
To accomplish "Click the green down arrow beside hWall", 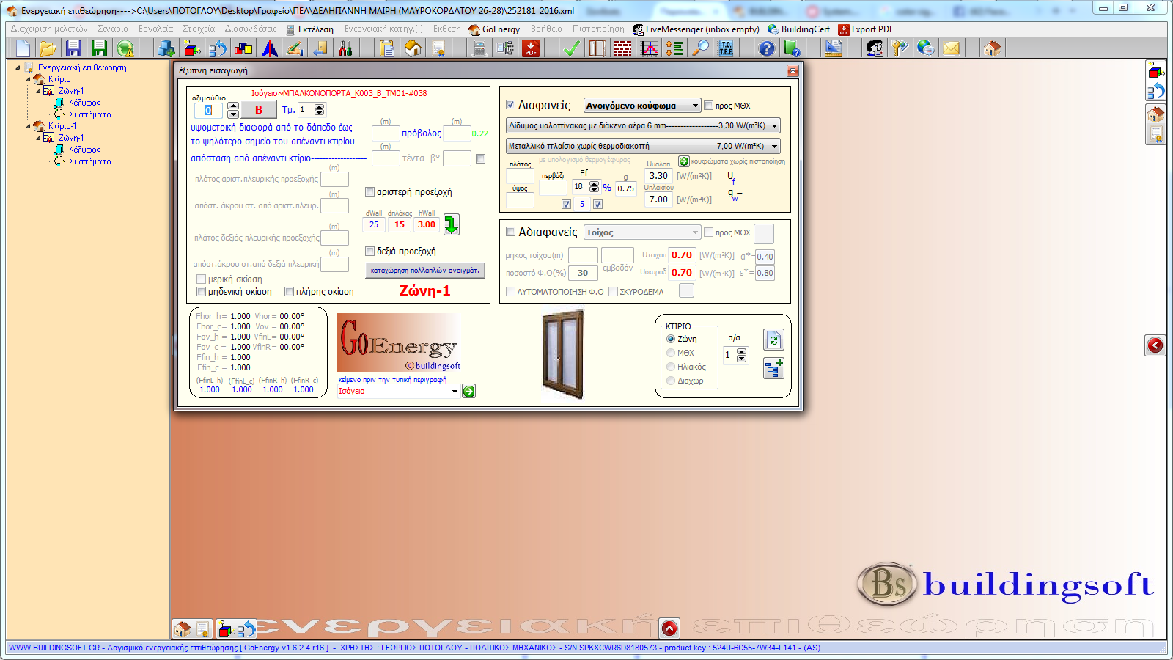I will 452,224.
